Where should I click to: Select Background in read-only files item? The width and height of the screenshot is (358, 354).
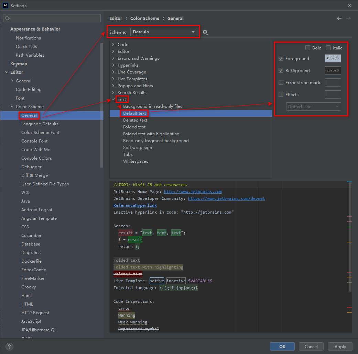point(152,106)
